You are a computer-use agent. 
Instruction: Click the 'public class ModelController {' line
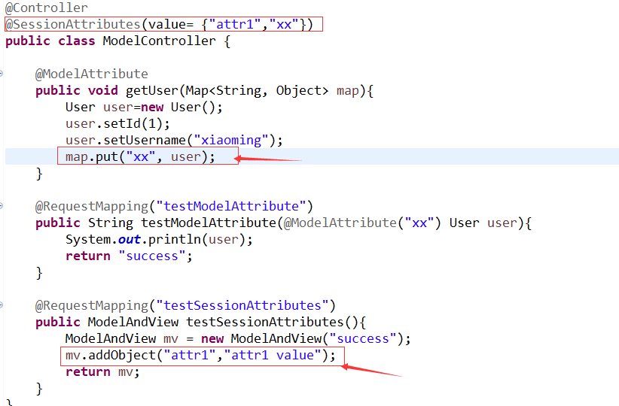[118, 41]
